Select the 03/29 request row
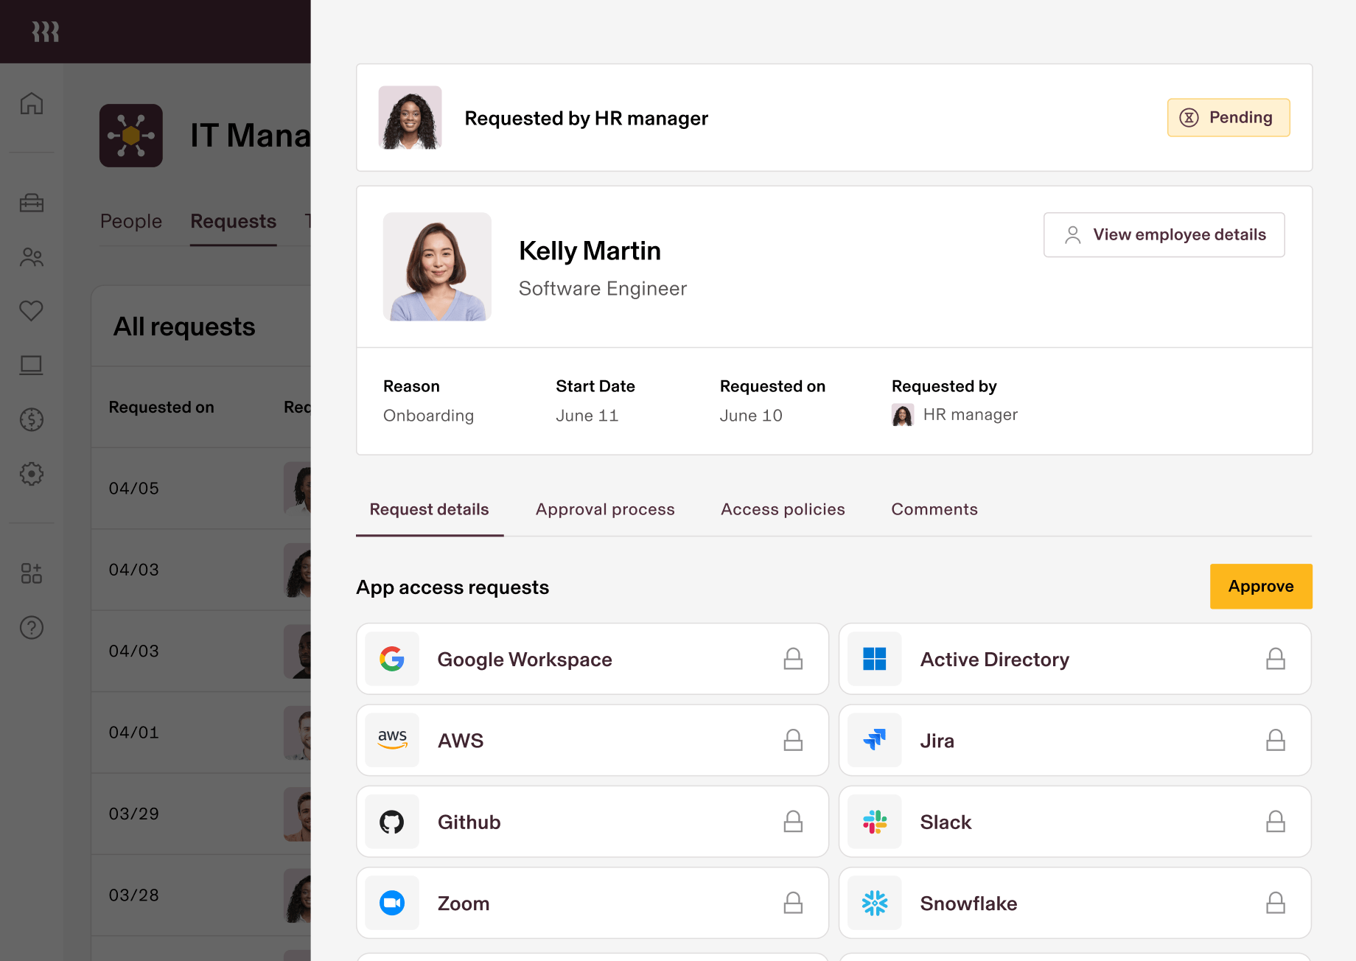1356x961 pixels. tap(201, 814)
